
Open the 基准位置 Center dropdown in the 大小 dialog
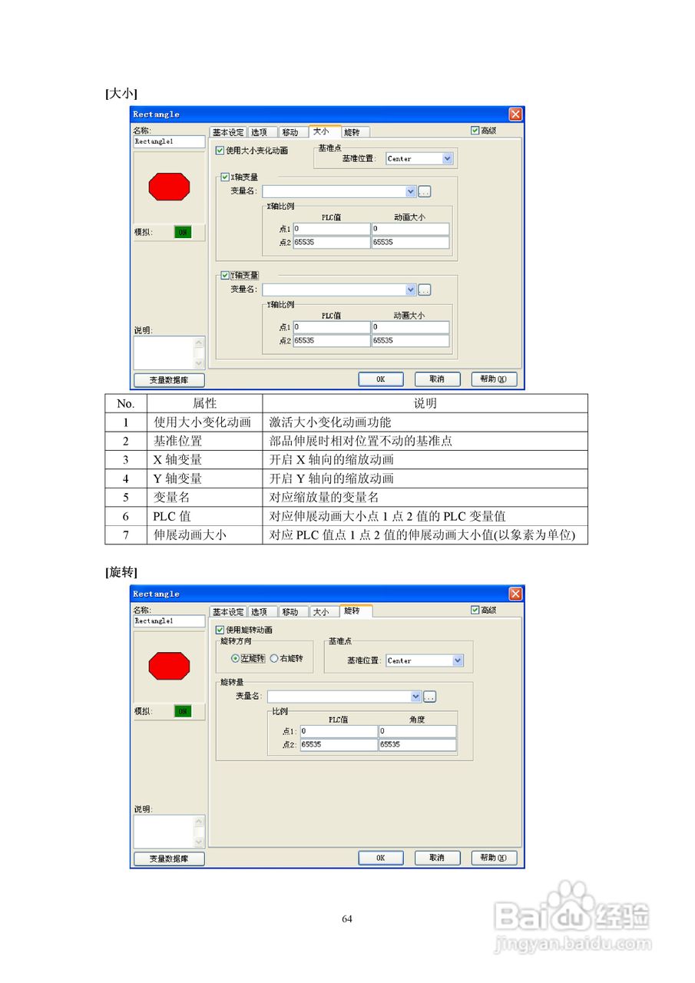(448, 158)
